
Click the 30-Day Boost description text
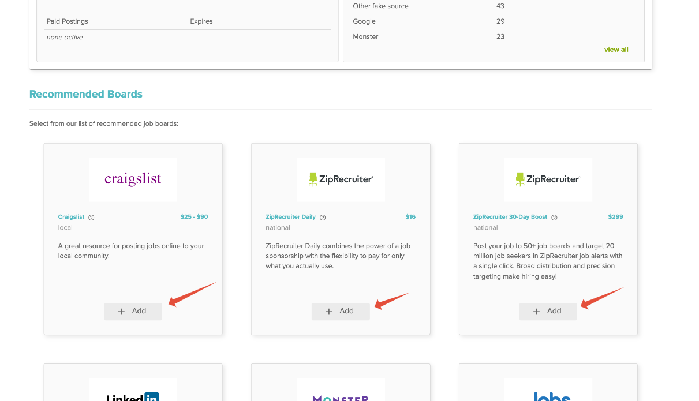coord(548,261)
